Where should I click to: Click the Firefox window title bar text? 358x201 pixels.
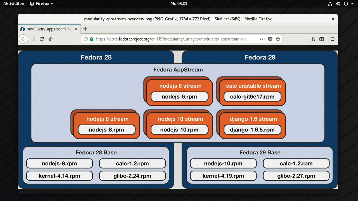point(178,19)
